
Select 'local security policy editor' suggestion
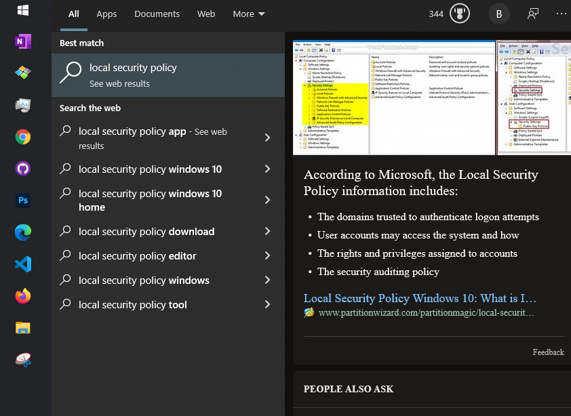(168, 256)
